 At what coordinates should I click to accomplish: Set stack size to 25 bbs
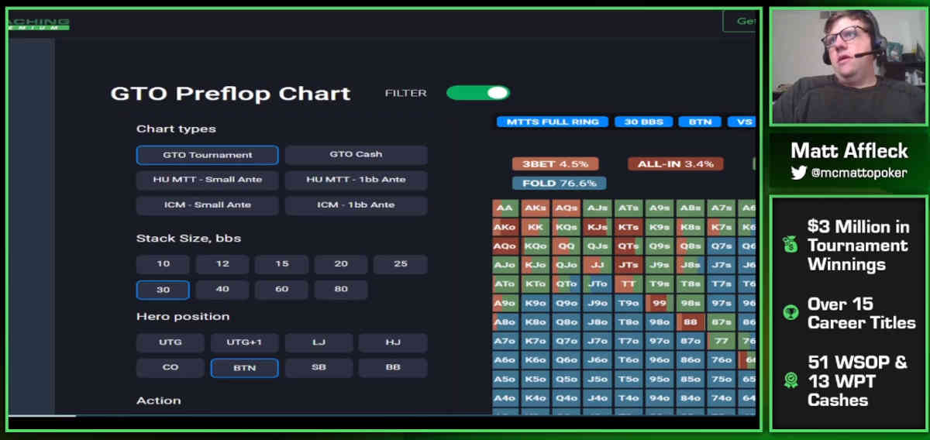tap(400, 264)
